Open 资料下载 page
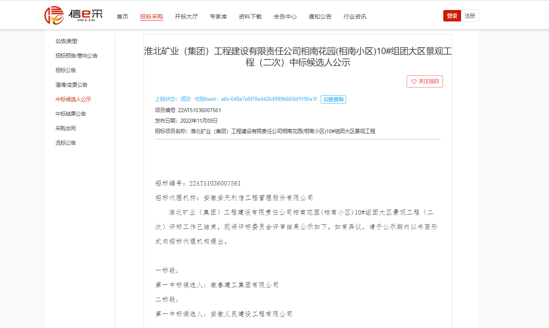The width and height of the screenshot is (549, 328). pos(250,17)
